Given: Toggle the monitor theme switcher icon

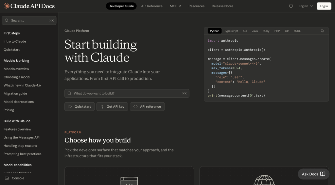Looking at the screenshot, I should pyautogui.click(x=291, y=6).
